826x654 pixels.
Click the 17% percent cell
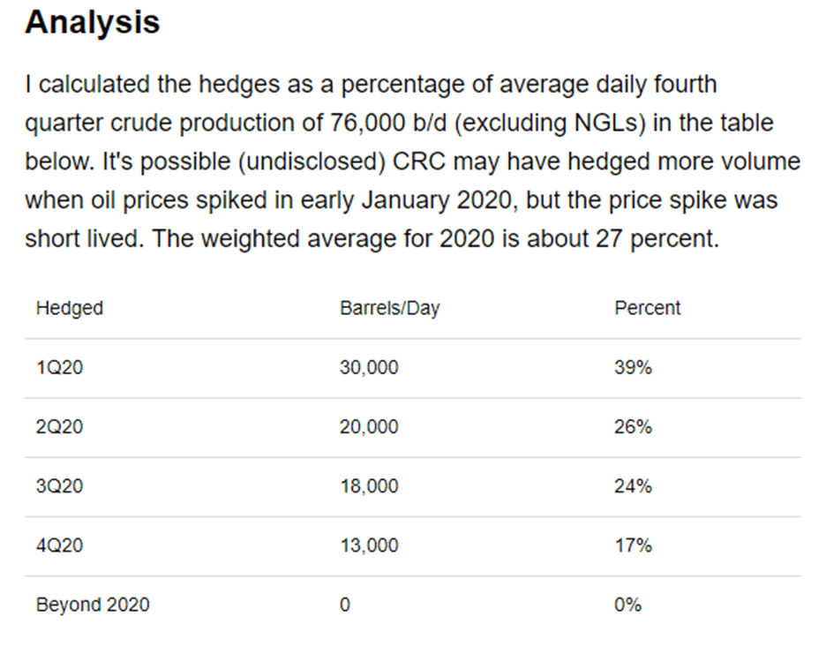click(634, 545)
